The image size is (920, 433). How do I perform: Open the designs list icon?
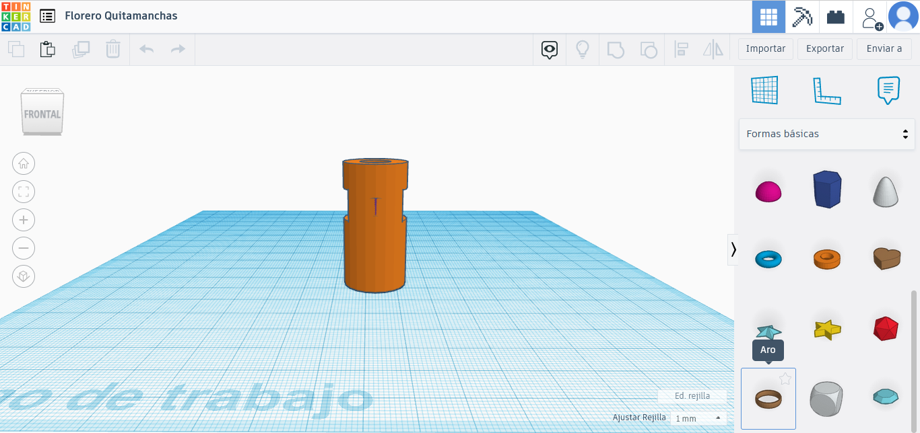[47, 15]
